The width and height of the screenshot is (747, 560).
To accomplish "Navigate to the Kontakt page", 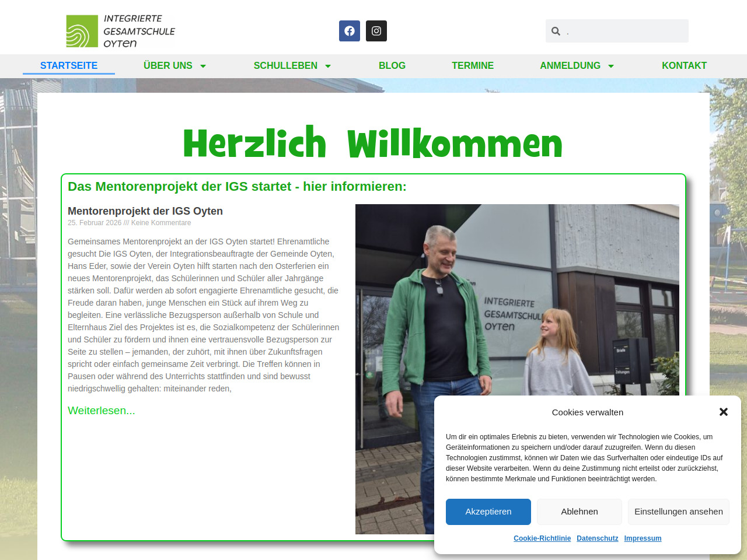I will click(x=684, y=66).
